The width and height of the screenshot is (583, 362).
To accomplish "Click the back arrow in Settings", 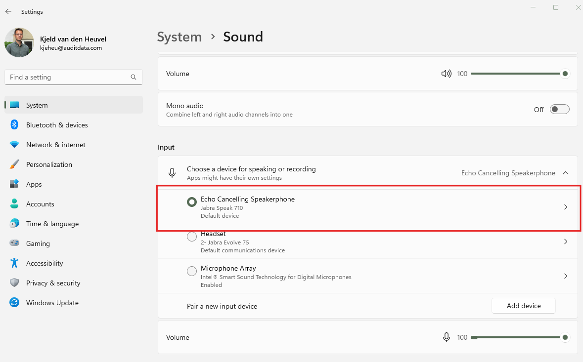I will pyautogui.click(x=8, y=11).
